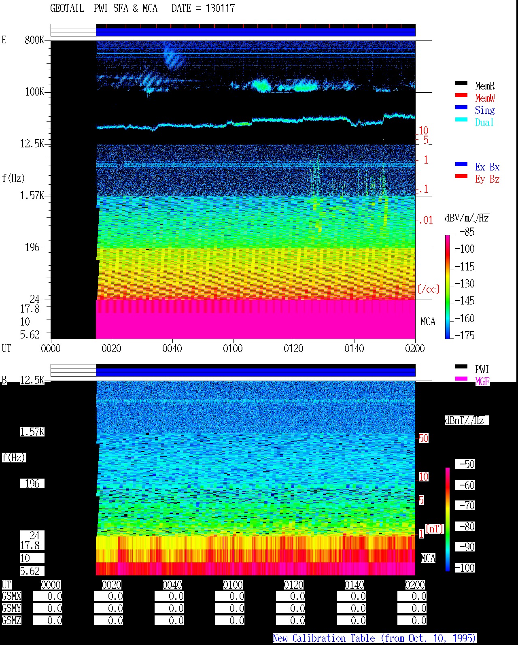Click the blue mode status bar above B panel

(x=255, y=372)
